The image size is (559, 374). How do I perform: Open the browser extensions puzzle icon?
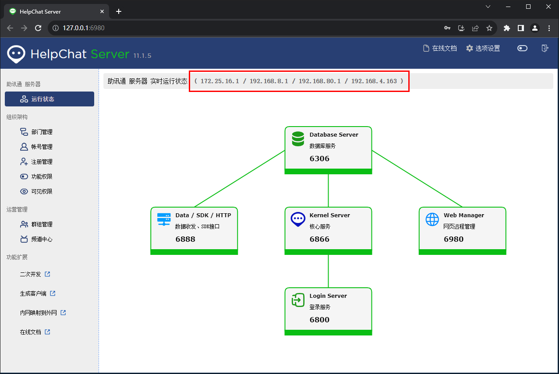tap(507, 28)
